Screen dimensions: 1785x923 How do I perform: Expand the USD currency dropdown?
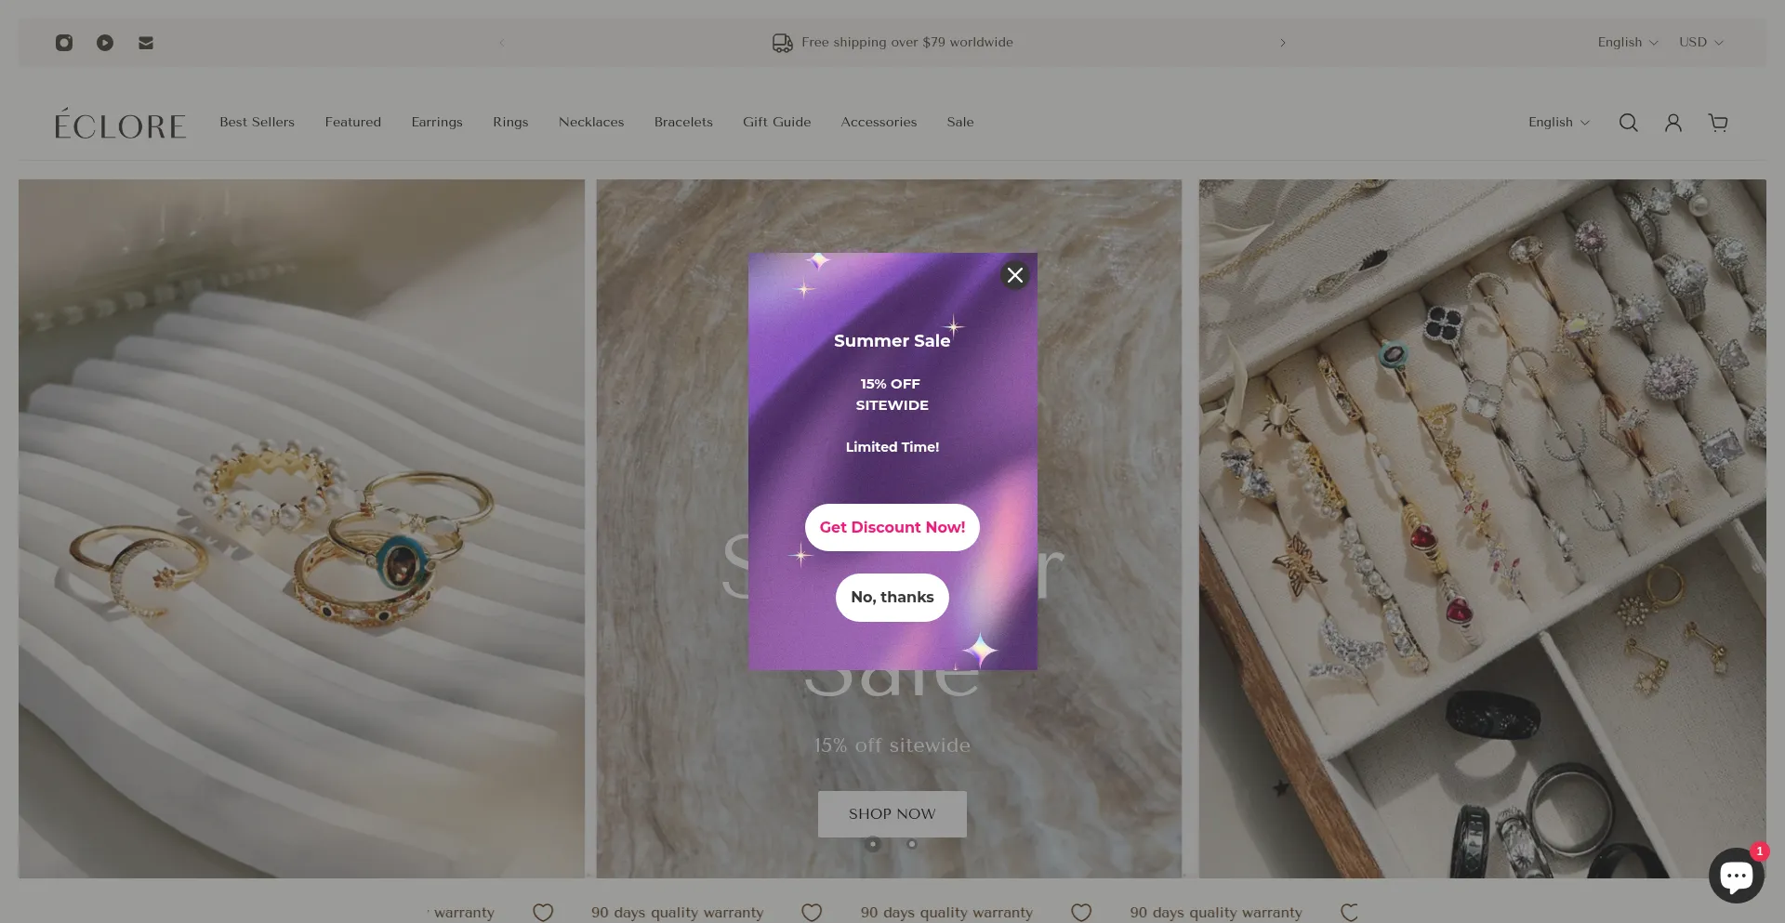[x=1700, y=43]
